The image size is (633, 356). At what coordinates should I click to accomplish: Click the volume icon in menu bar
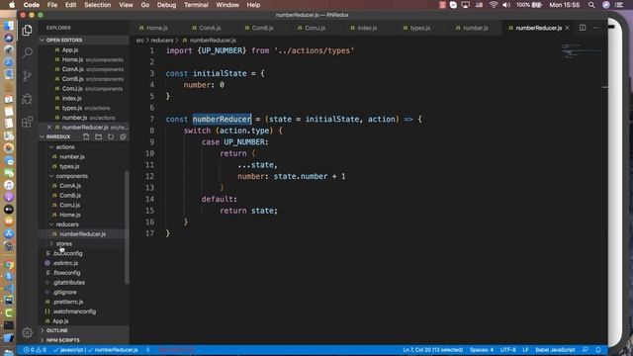click(506, 5)
